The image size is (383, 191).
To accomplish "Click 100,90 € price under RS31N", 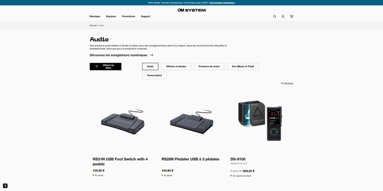I will click(x=99, y=170).
